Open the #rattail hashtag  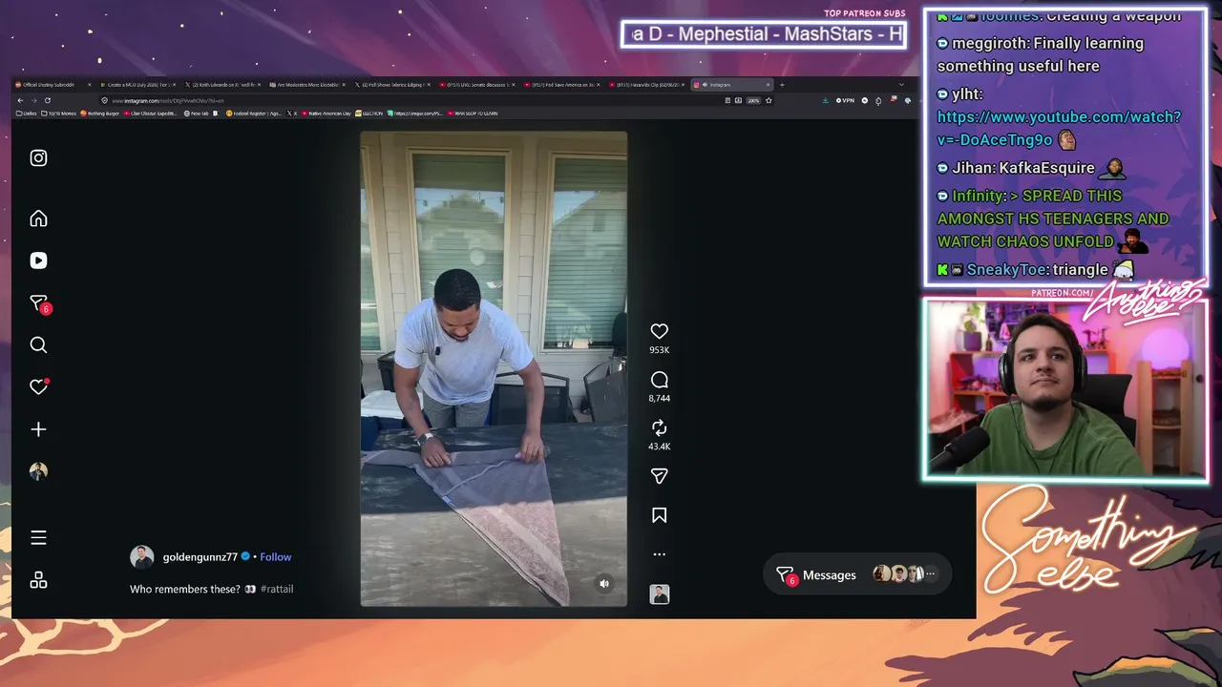coord(277,590)
